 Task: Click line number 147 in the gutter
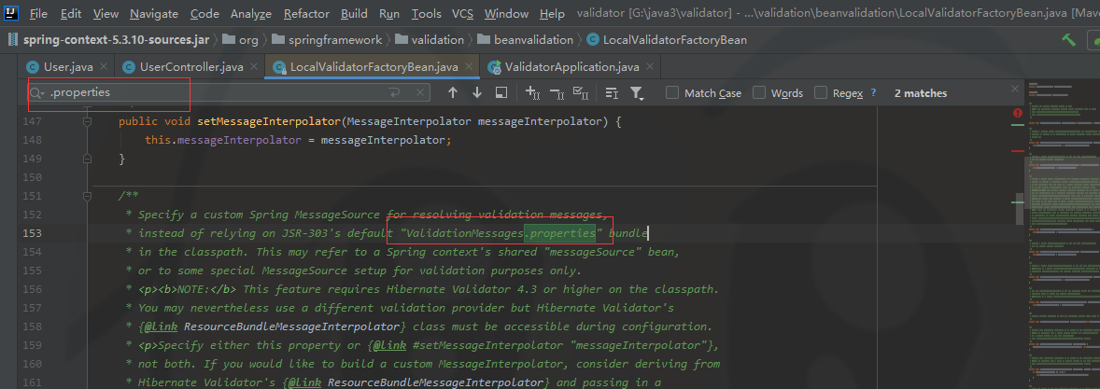[33, 121]
